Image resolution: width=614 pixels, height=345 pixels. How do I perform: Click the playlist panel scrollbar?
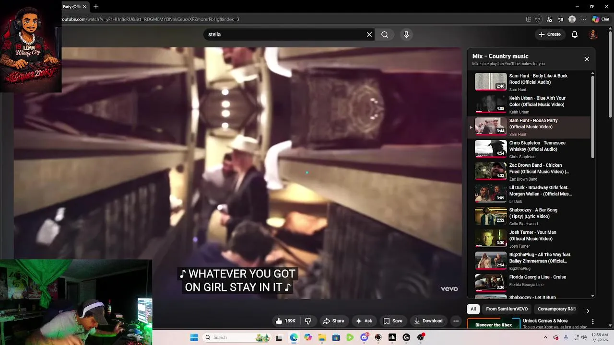592,116
